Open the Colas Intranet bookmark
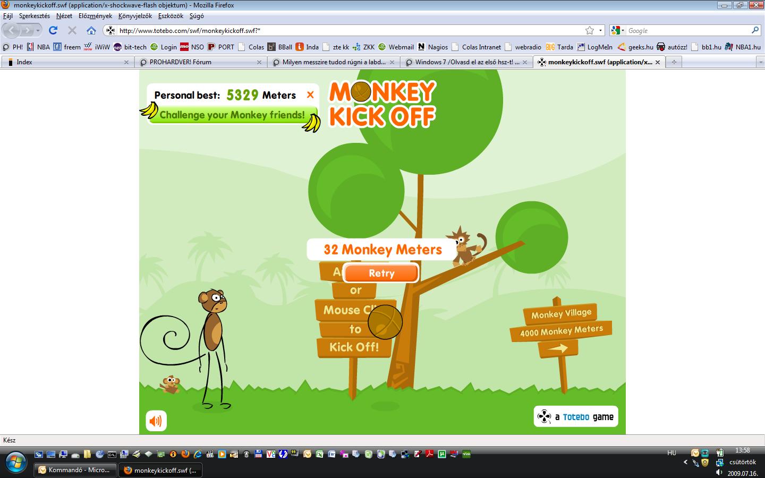The width and height of the screenshot is (765, 478). (476, 47)
